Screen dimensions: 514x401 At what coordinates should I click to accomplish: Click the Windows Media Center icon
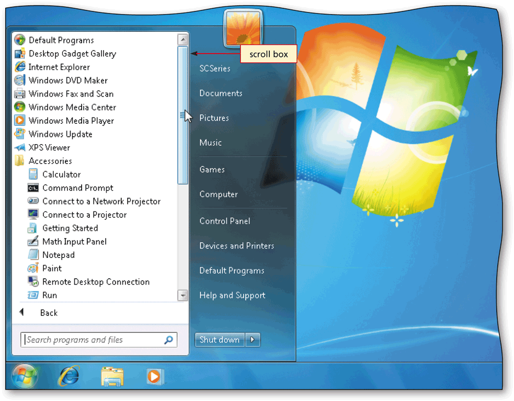[20, 107]
